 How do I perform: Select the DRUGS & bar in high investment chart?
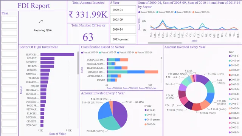(45, 74)
